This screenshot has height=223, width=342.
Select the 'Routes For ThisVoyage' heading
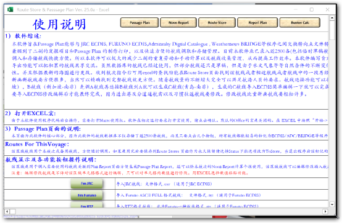pyautogui.click(x=37, y=144)
